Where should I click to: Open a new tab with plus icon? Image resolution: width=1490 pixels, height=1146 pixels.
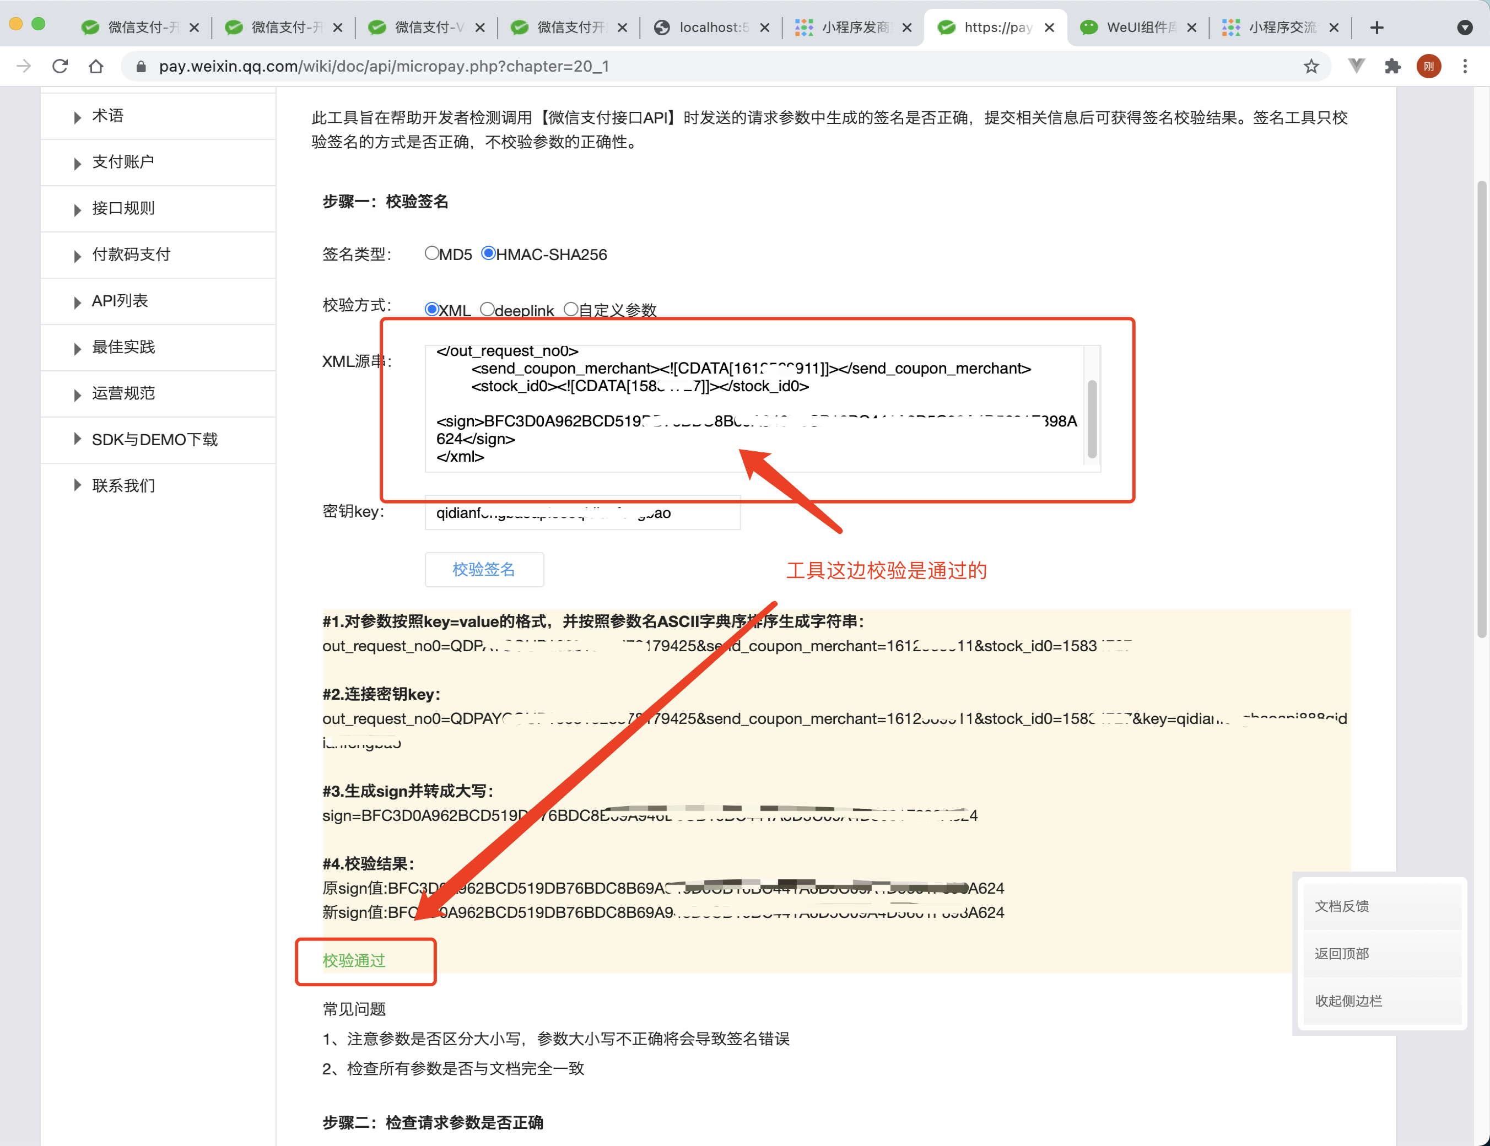pyautogui.click(x=1376, y=28)
